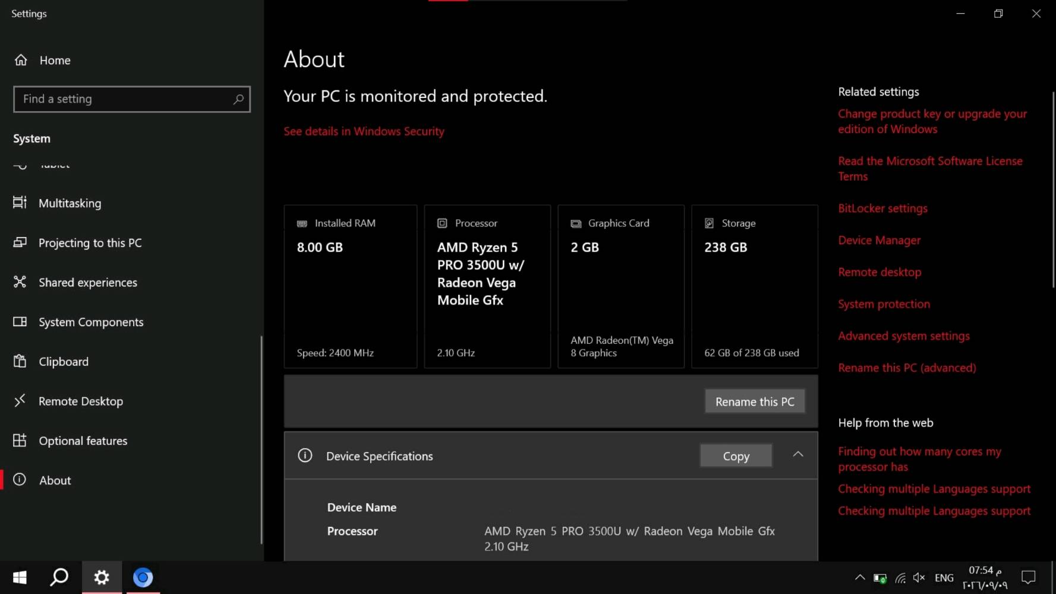Show hidden system tray icons

[860, 577]
